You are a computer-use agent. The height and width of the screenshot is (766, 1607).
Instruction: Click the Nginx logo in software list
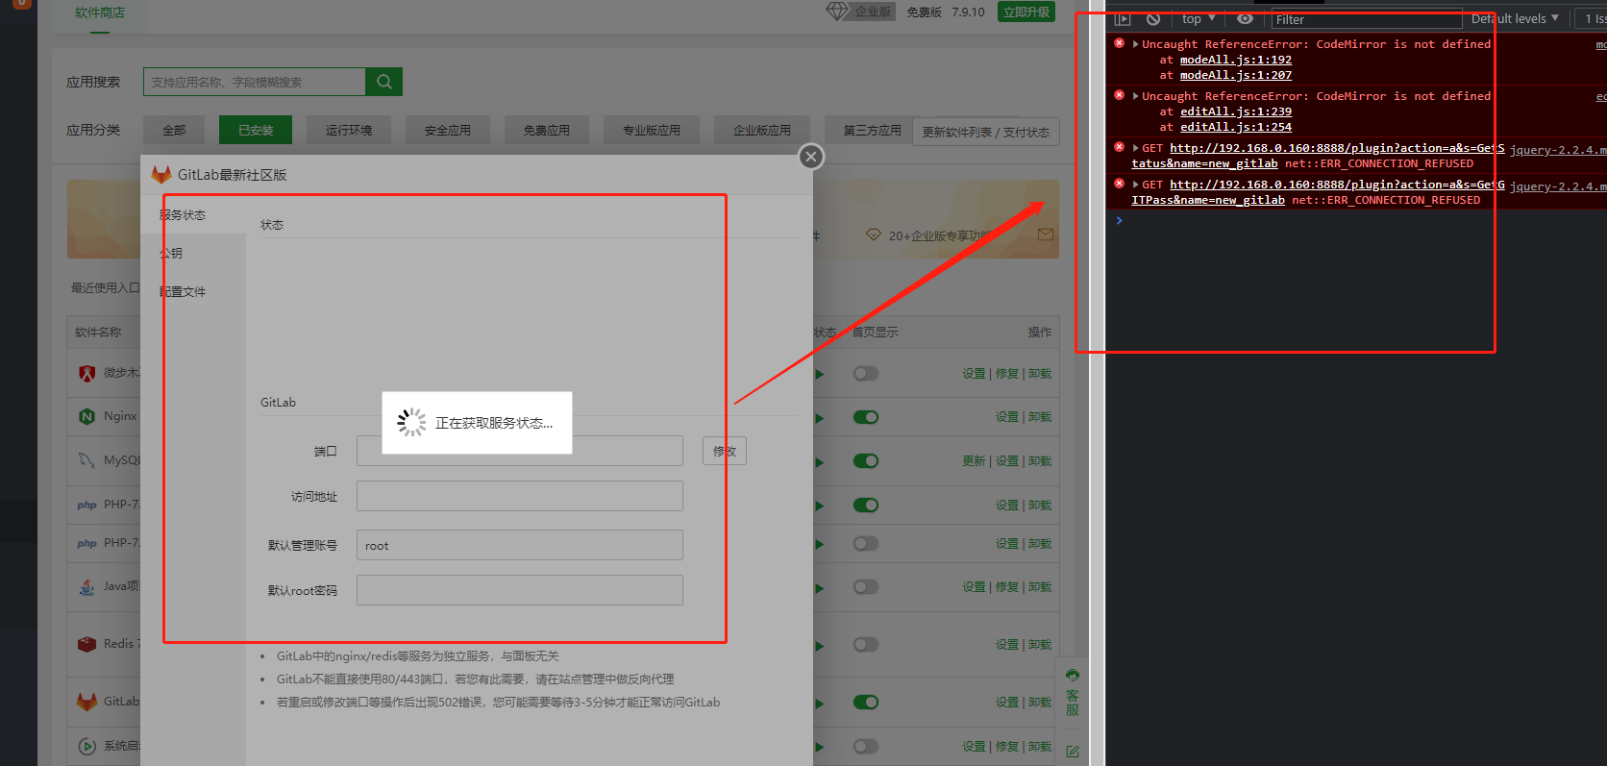click(87, 416)
